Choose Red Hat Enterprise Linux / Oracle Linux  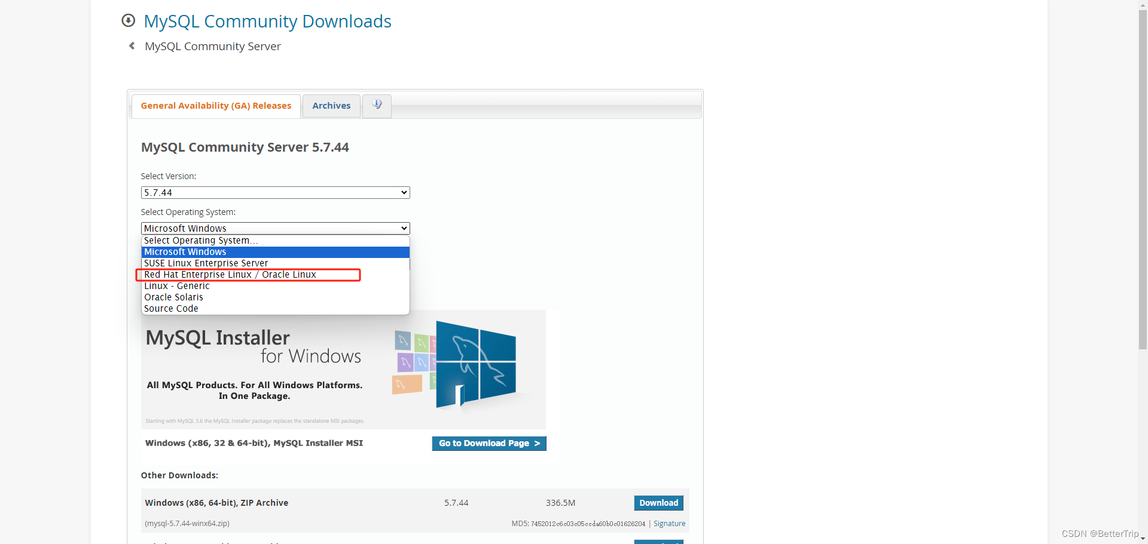[x=276, y=275]
